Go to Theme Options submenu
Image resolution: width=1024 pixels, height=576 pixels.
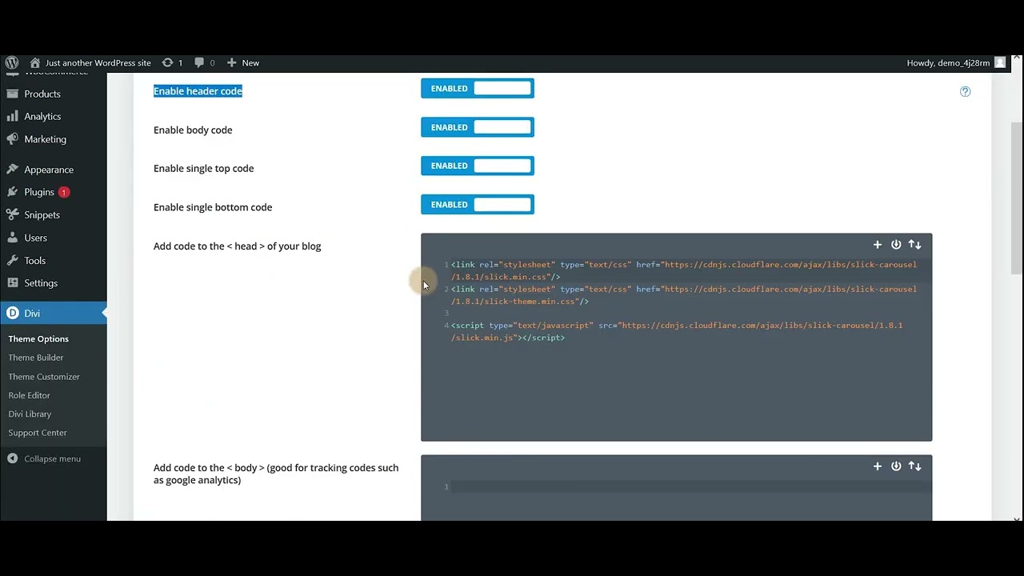click(x=38, y=339)
